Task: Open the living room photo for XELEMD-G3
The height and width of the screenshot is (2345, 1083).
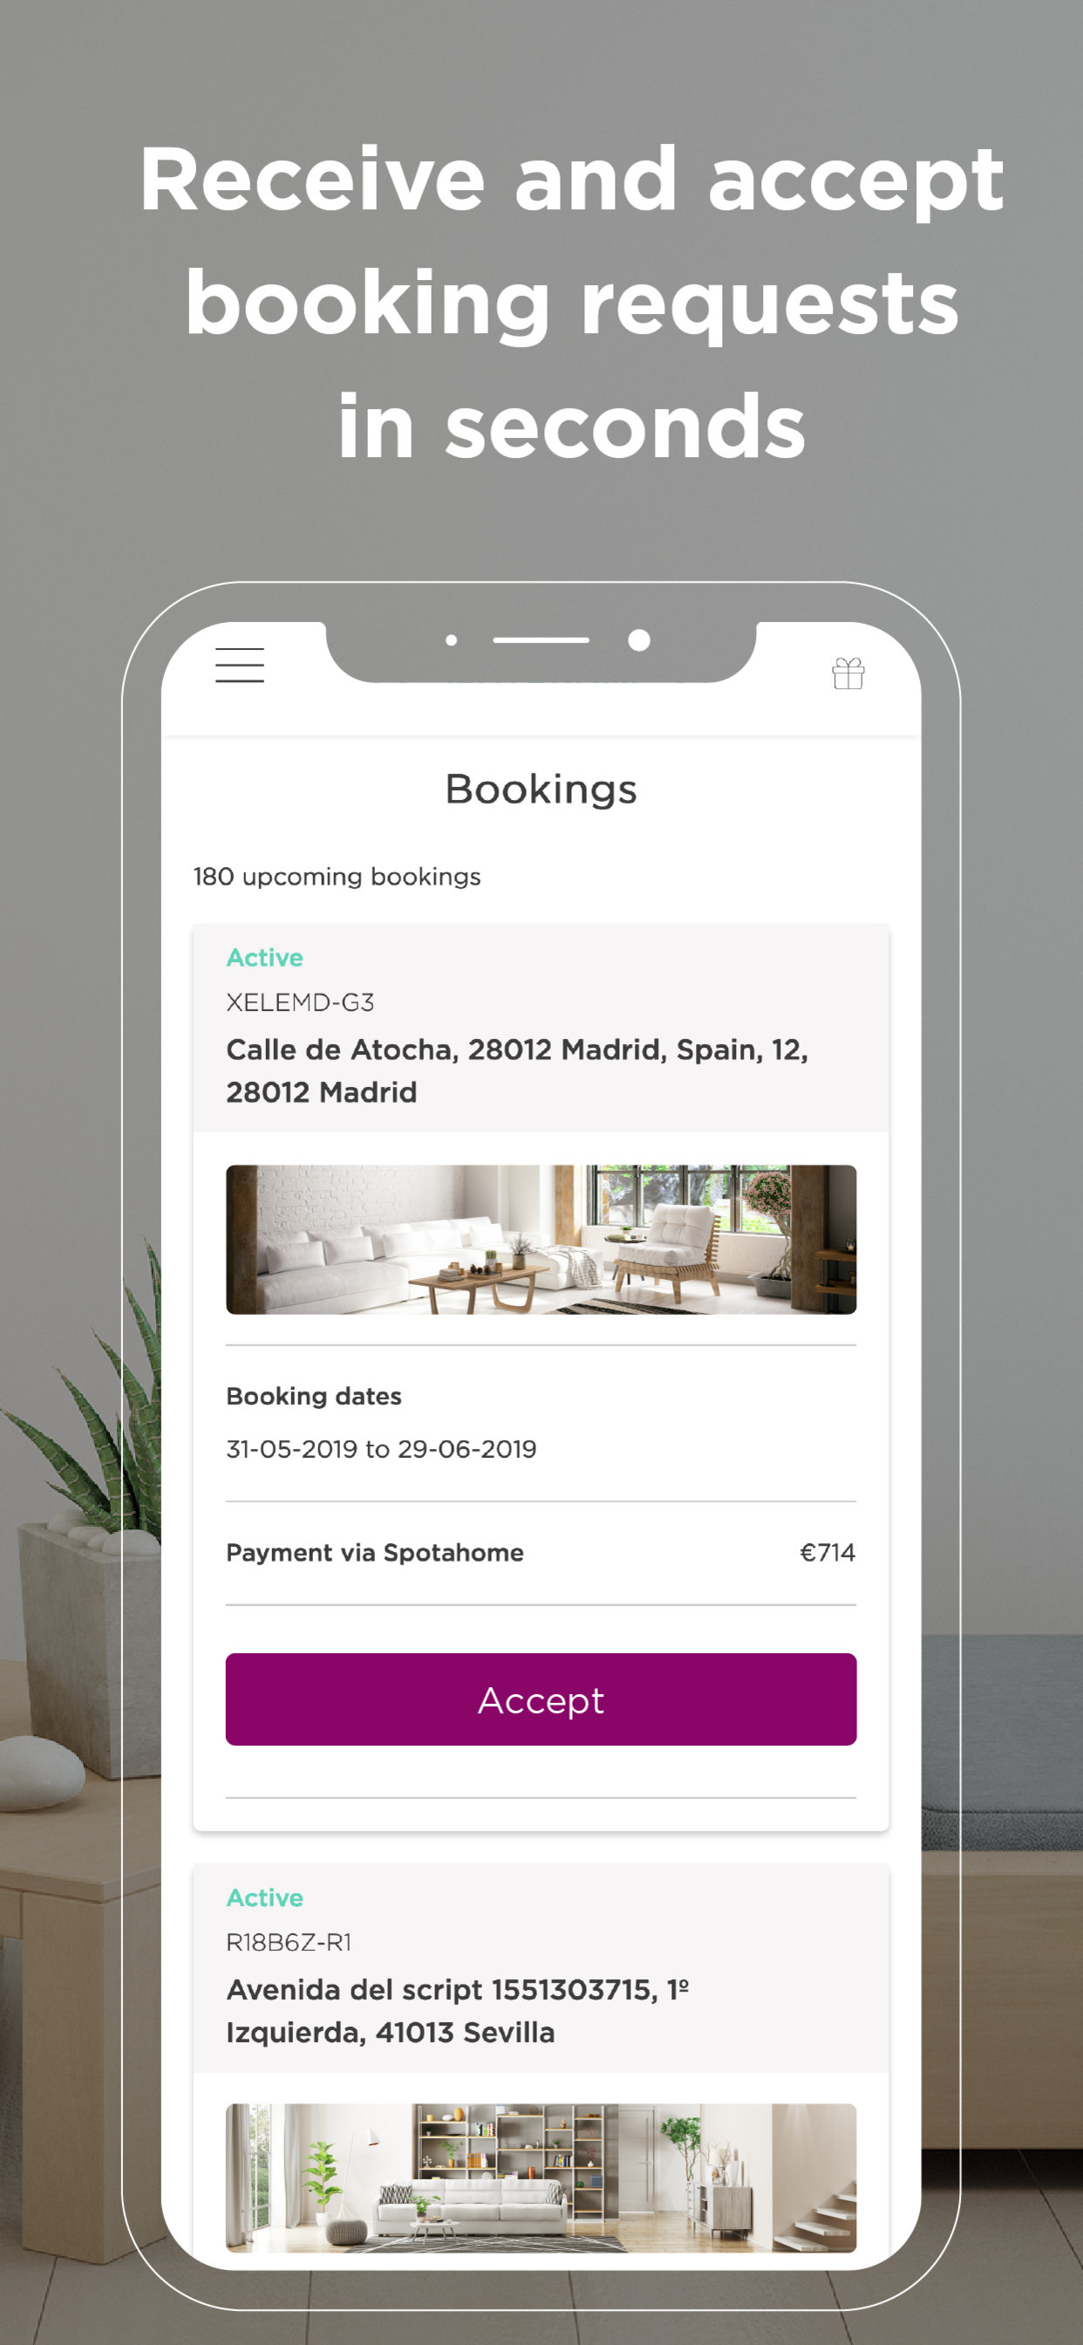Action: 541,1239
